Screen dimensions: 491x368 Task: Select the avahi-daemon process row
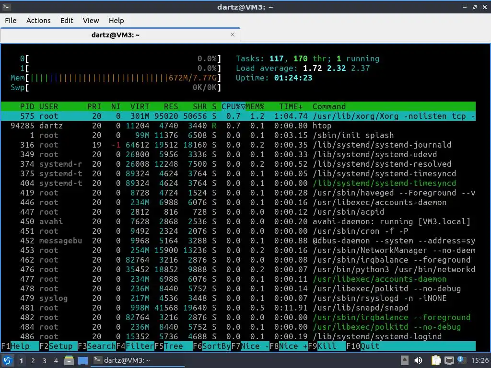click(x=238, y=221)
